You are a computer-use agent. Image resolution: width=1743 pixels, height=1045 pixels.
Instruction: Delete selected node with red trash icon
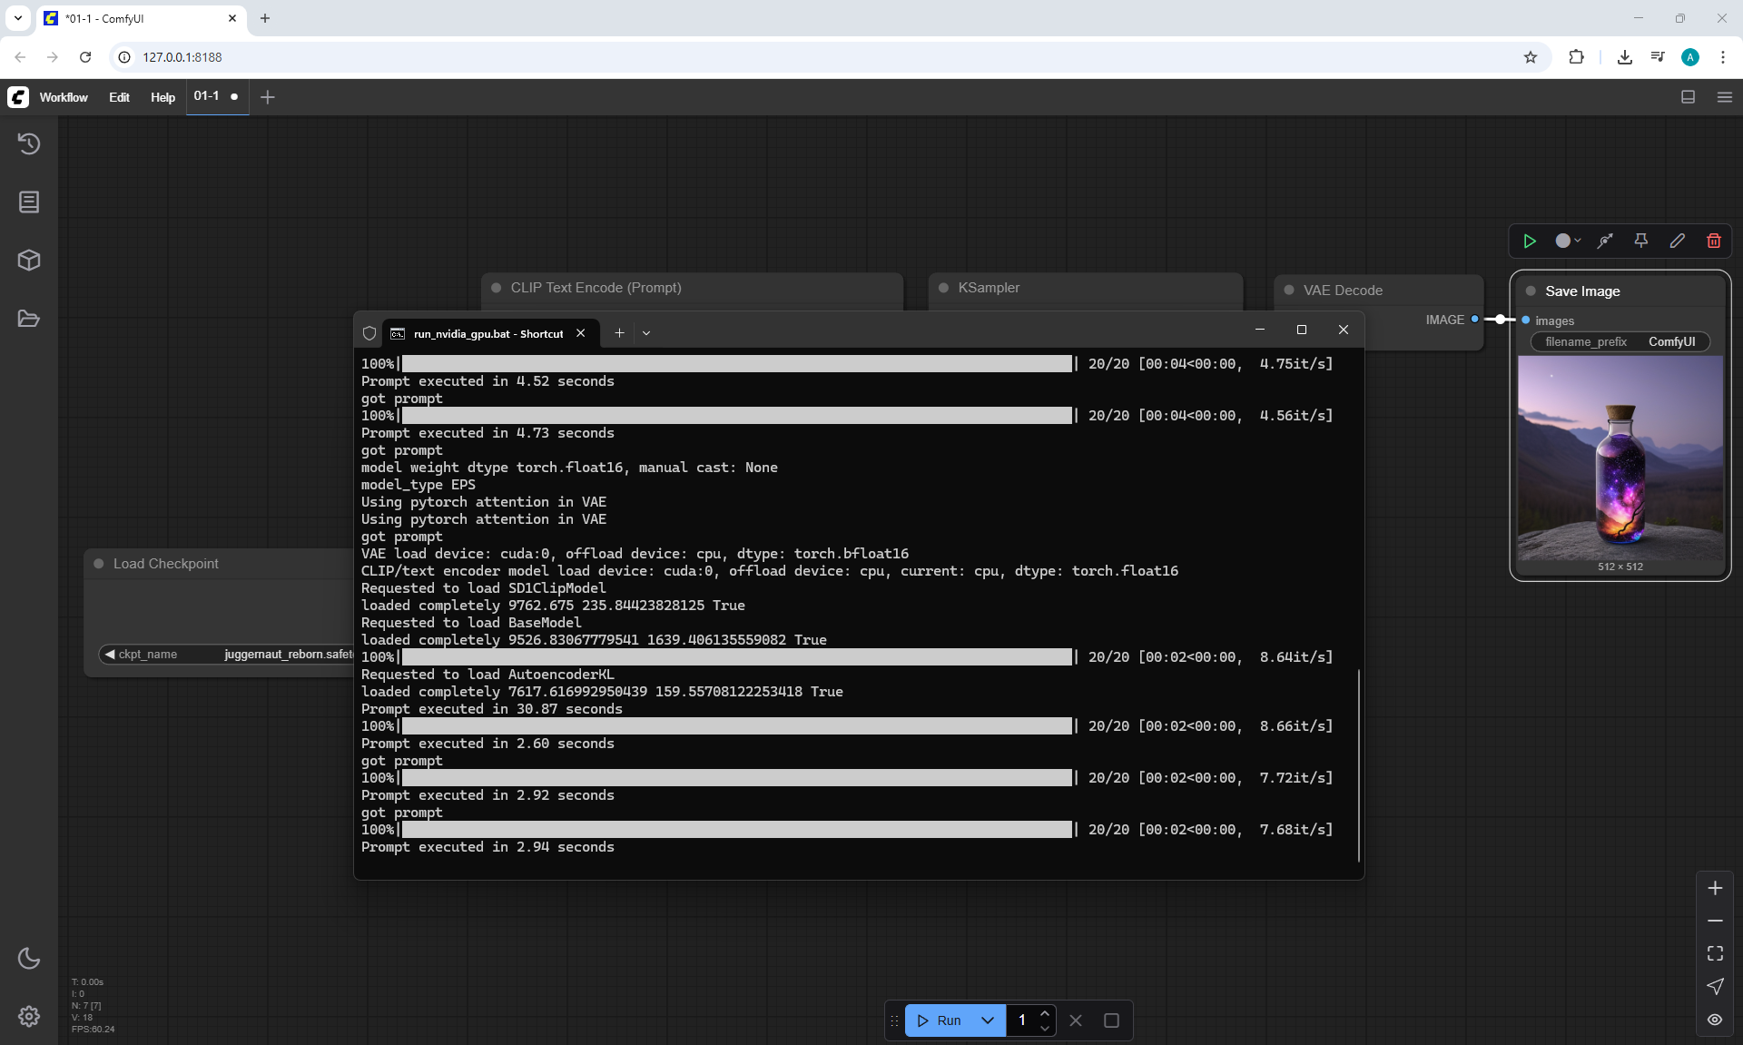tap(1713, 241)
